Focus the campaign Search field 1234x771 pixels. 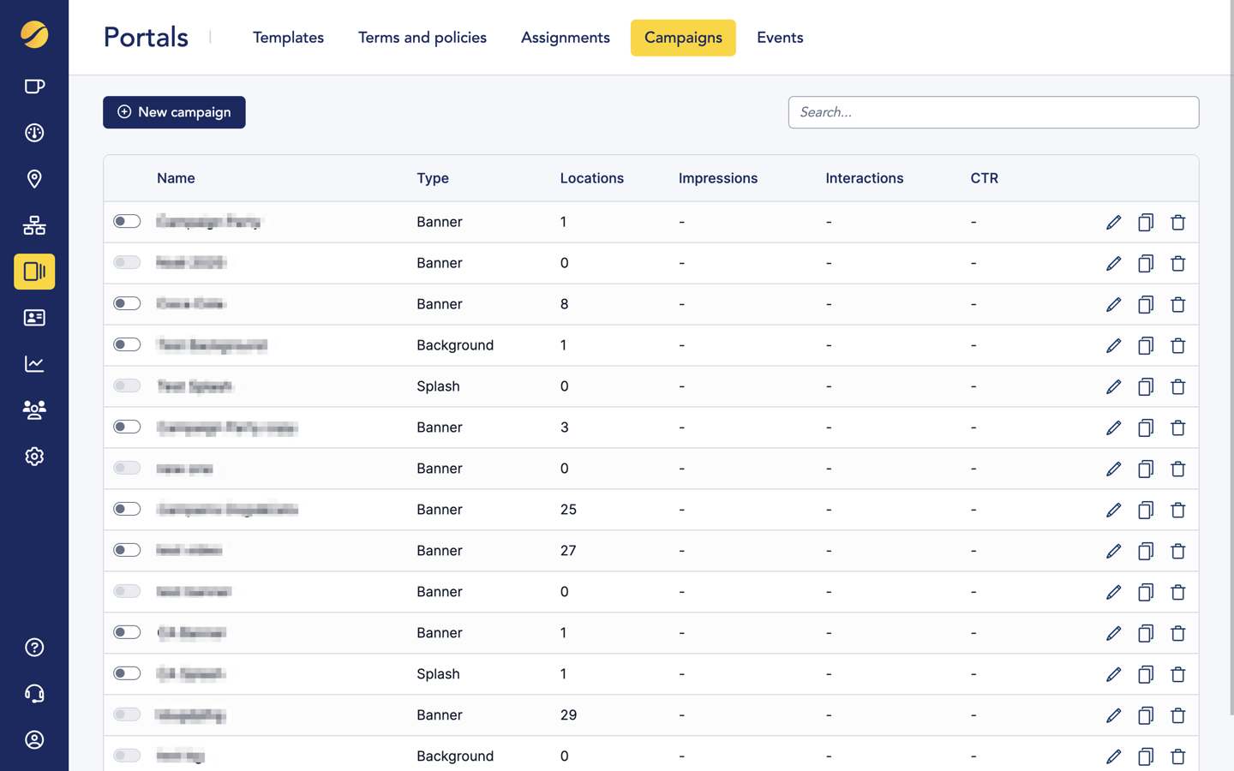993,112
